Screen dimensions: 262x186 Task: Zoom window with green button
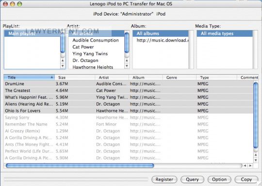coord(20,4)
